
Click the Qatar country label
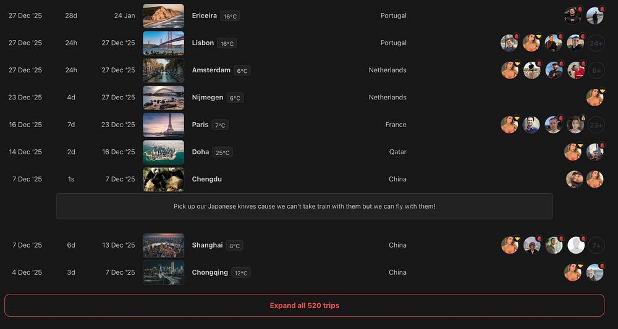click(397, 152)
